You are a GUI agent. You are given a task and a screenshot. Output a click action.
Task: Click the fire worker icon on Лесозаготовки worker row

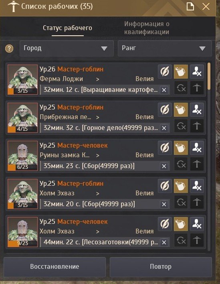pyautogui.click(x=197, y=224)
